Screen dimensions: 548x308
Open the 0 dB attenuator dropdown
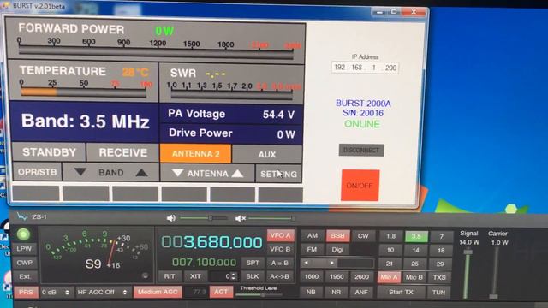[55, 292]
